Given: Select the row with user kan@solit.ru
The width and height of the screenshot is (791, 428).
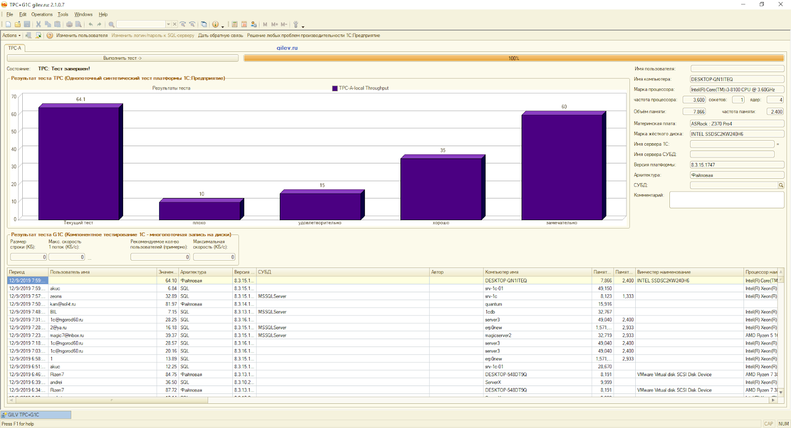Looking at the screenshot, I should pyautogui.click(x=393, y=304).
